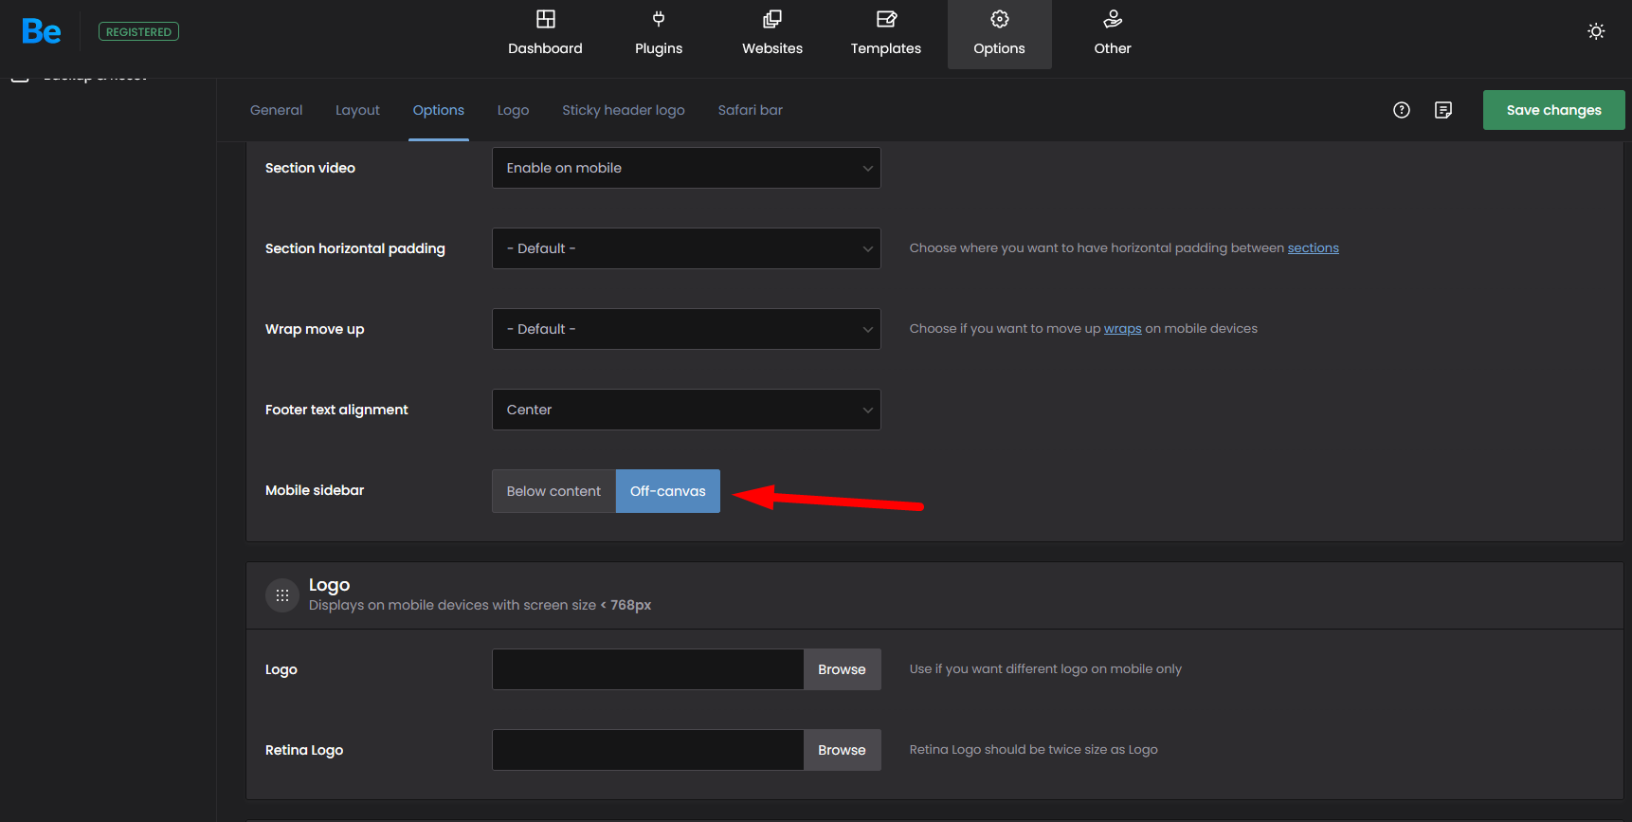The image size is (1632, 822).
Task: Click the Logo section drag handle icon
Action: click(x=282, y=595)
